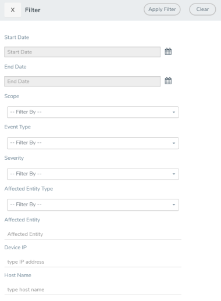Click the End Date input field

[82, 81]
